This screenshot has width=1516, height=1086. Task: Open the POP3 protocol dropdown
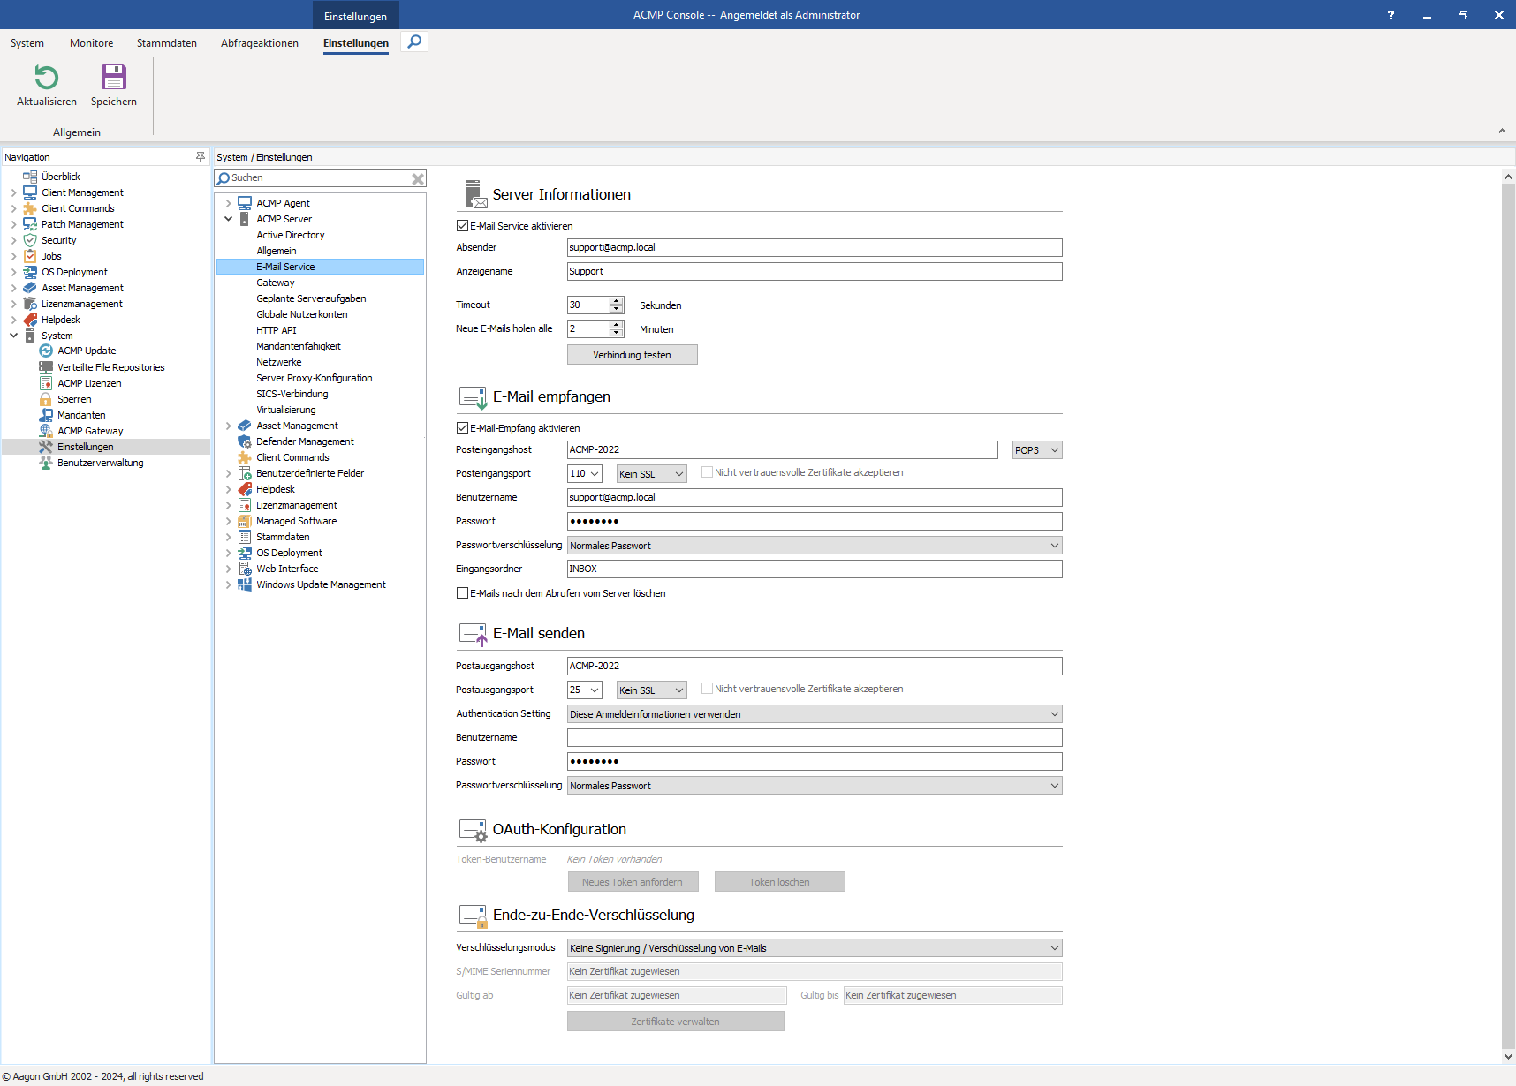pos(1036,449)
